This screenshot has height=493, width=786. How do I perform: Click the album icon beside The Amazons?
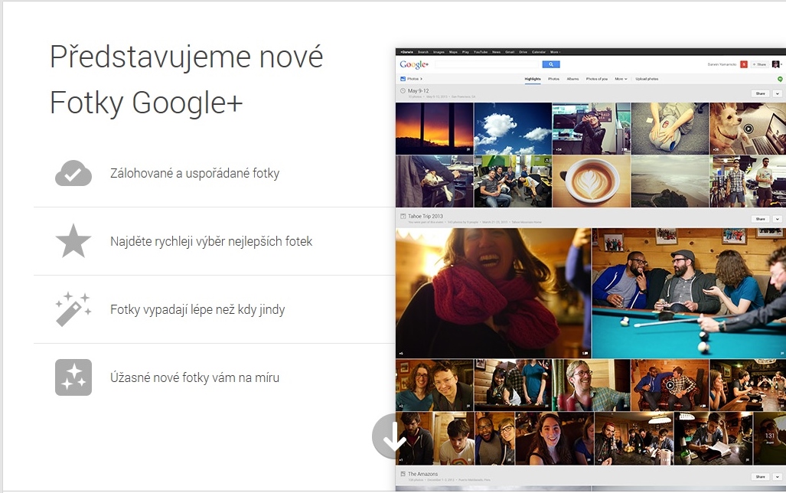pyautogui.click(x=403, y=473)
